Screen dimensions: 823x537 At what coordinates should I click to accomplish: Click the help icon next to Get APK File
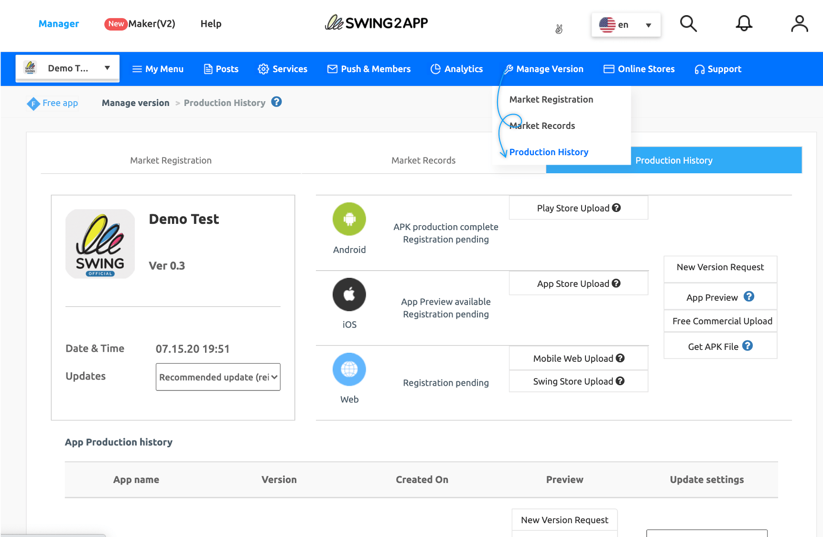747,346
